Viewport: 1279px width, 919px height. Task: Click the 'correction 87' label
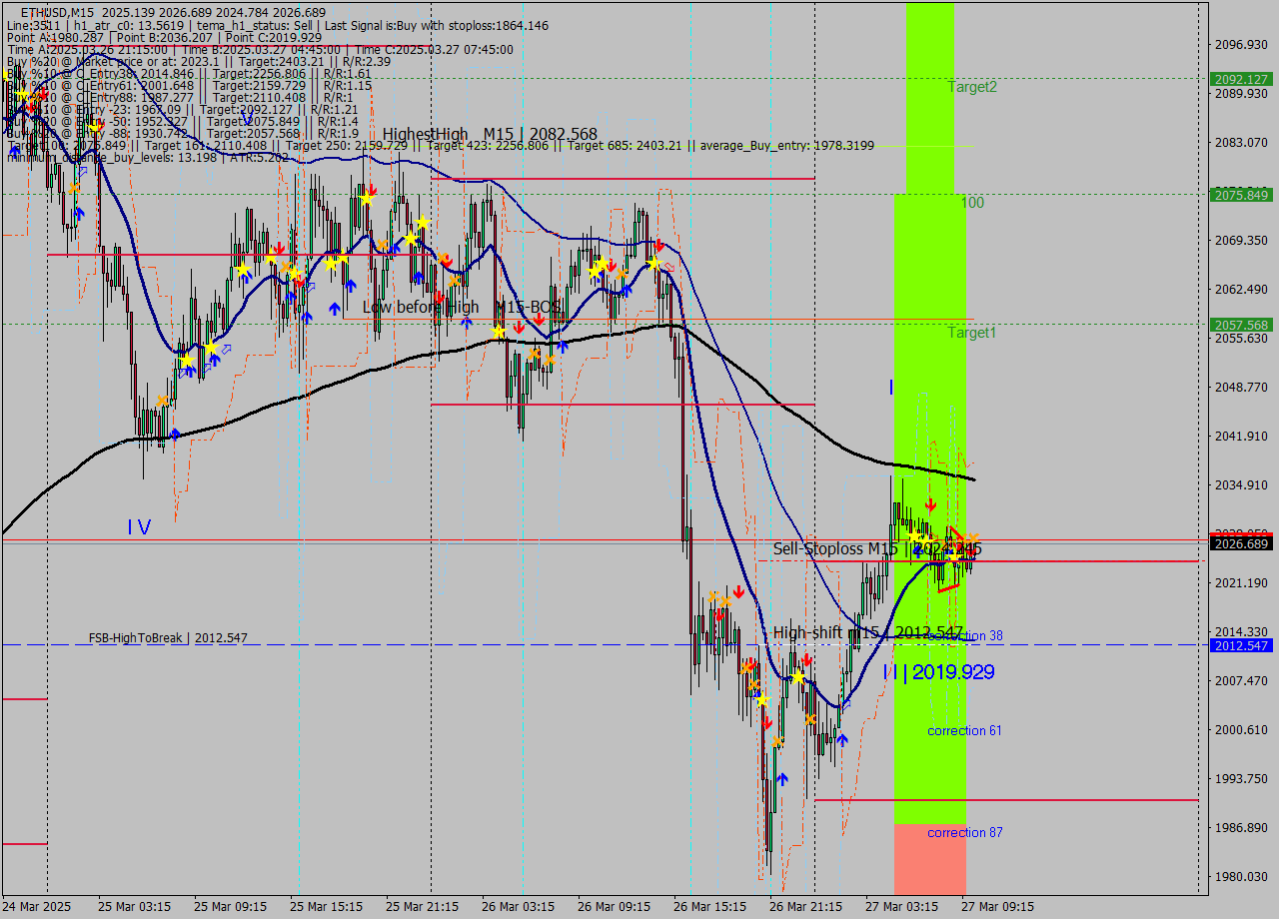click(964, 833)
